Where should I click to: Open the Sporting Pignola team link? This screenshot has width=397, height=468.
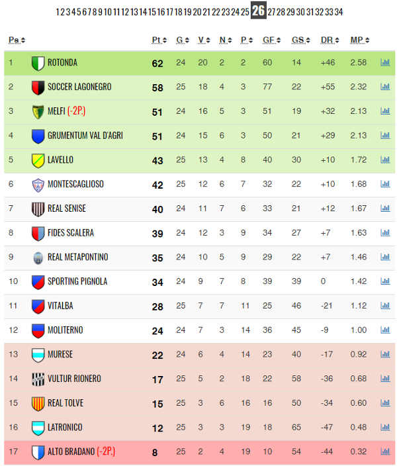point(77,281)
